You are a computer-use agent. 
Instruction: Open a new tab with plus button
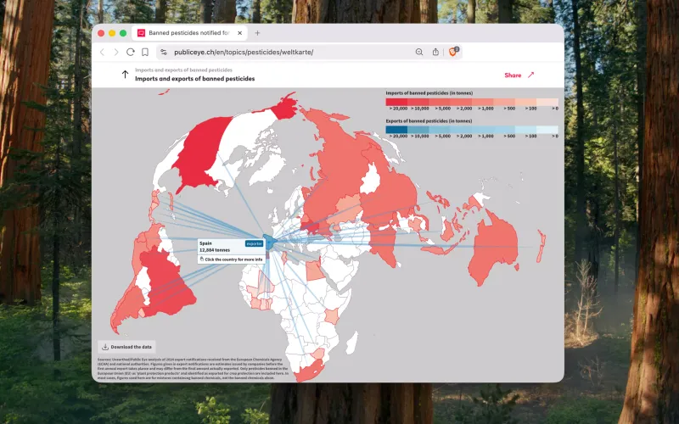pos(257,33)
